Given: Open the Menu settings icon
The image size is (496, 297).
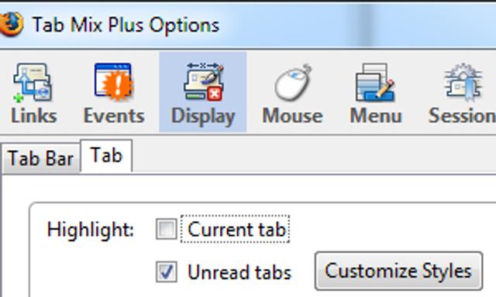Looking at the screenshot, I should [x=375, y=83].
